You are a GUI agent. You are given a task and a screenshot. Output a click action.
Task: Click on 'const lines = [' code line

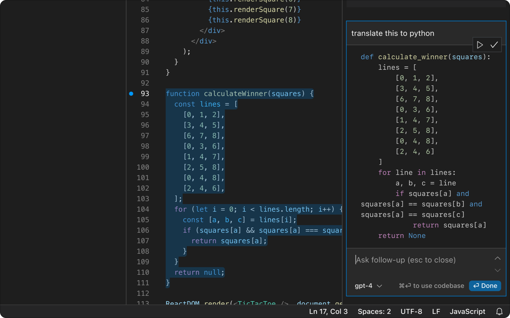pyautogui.click(x=206, y=104)
